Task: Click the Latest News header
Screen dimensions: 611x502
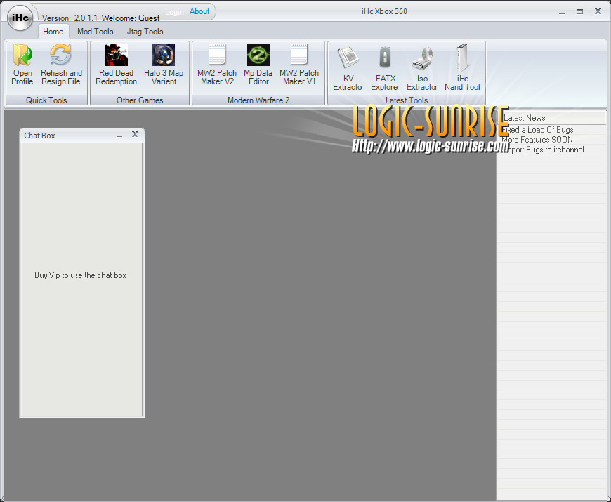Action: 552,118
